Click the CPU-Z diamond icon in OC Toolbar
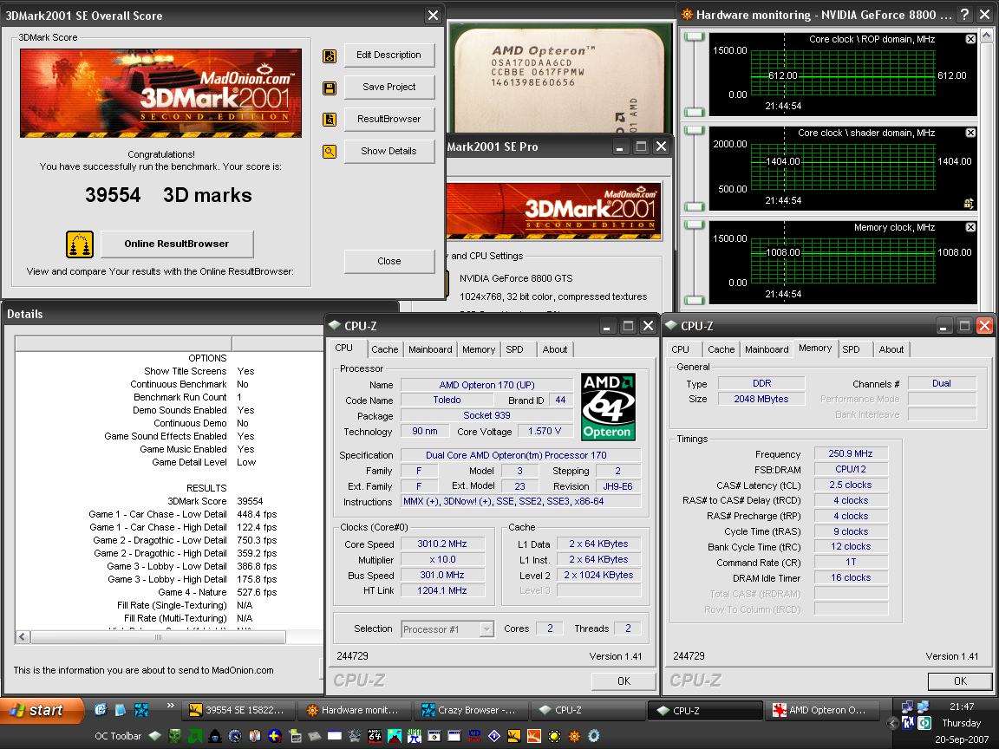 (155, 736)
